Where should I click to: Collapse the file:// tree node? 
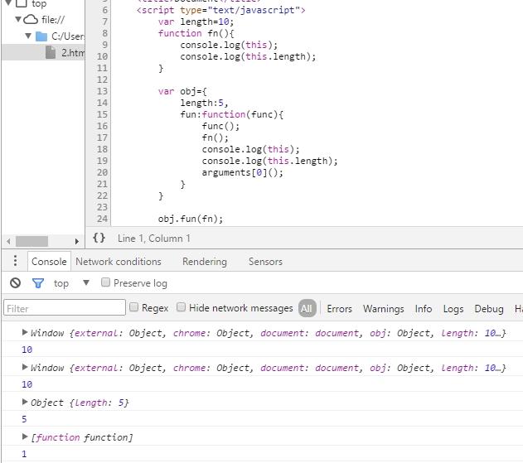[18, 19]
